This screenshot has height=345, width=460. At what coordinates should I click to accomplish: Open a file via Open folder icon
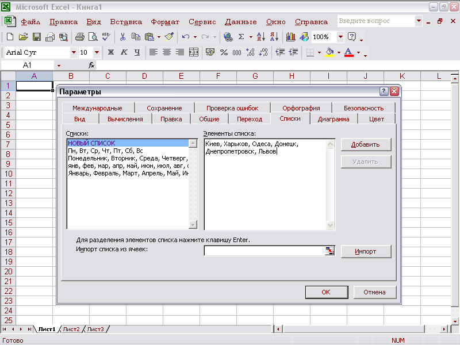pyautogui.click(x=23, y=37)
